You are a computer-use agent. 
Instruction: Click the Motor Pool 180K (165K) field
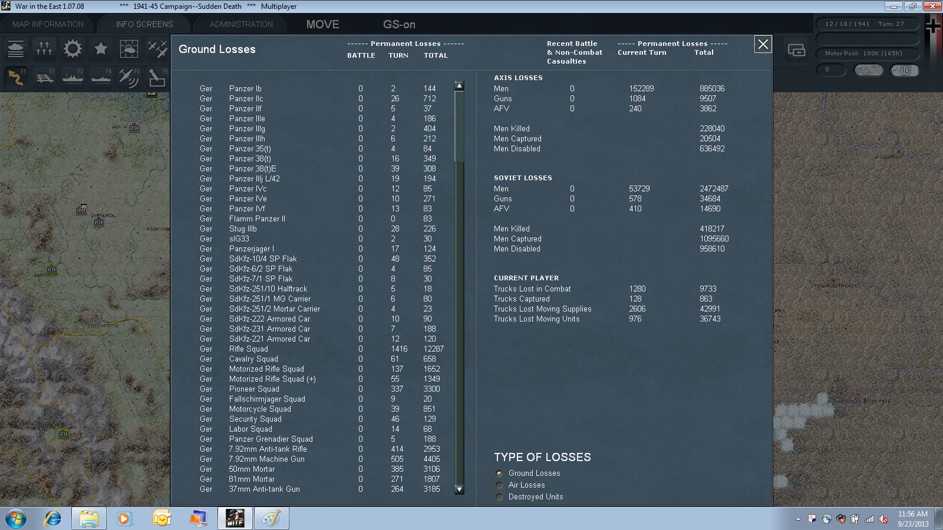point(867,53)
